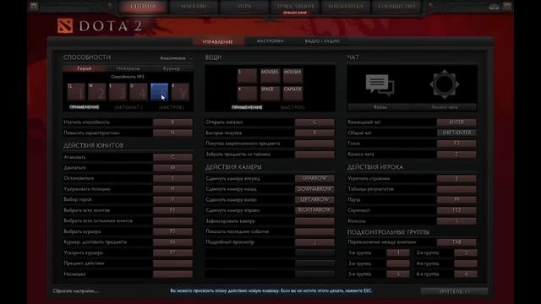Rebind Атаковать key field C
This screenshot has height=304, width=541.
point(172,157)
